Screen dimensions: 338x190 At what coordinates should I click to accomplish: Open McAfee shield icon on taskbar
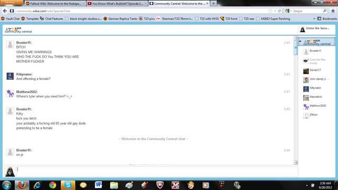click(159, 185)
